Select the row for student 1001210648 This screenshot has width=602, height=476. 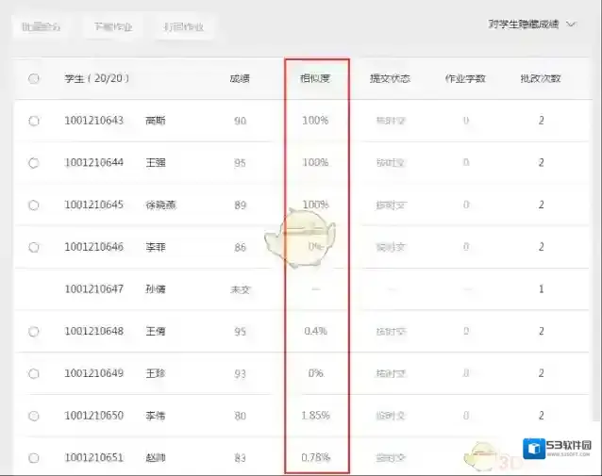(x=34, y=331)
